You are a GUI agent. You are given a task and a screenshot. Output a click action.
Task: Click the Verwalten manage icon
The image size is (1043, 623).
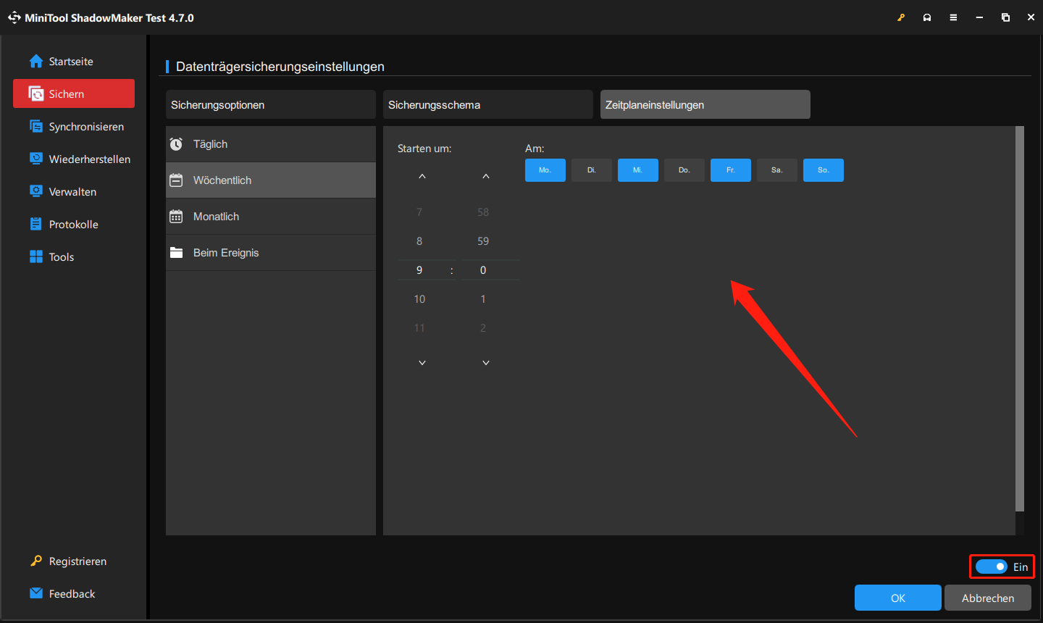(36, 191)
